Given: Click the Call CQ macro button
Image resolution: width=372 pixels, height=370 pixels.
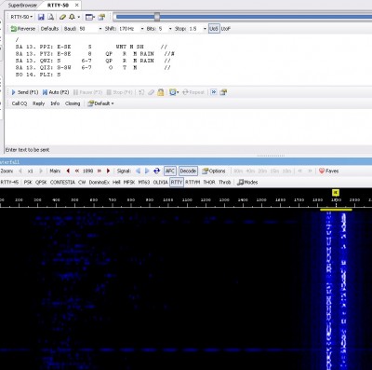Looking at the screenshot, I should point(20,103).
